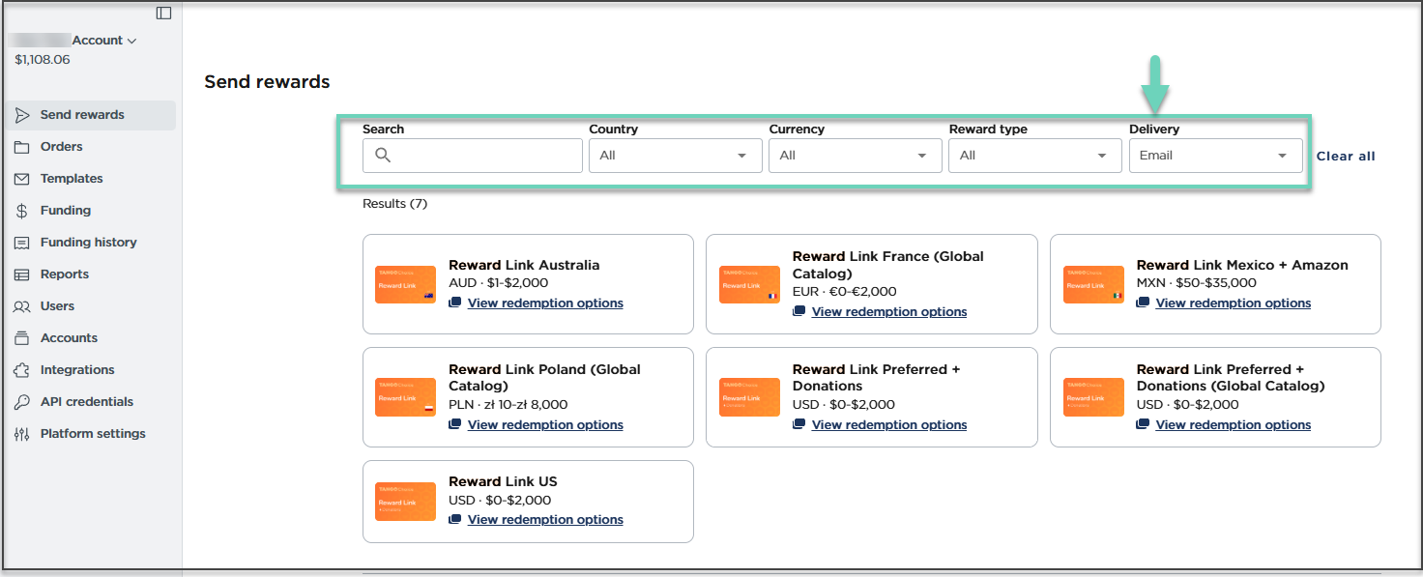Open the Reward type filter dropdown
1423x577 pixels.
[1034, 156]
